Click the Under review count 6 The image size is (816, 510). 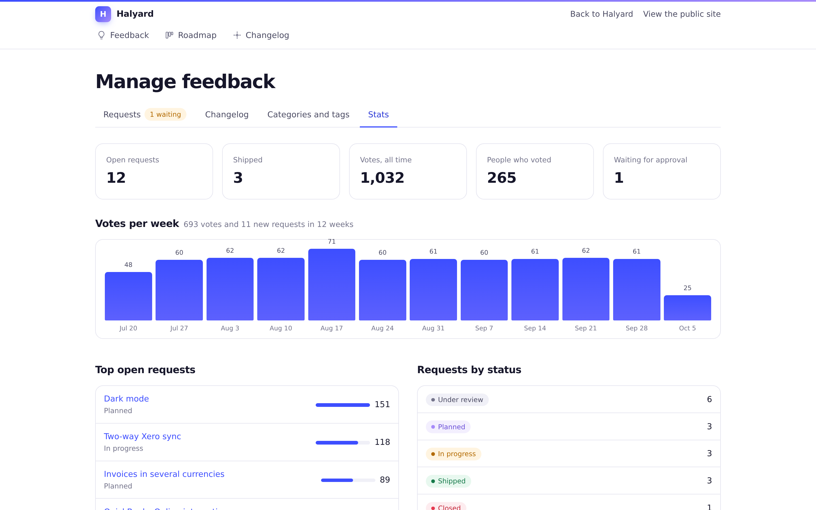(x=709, y=399)
